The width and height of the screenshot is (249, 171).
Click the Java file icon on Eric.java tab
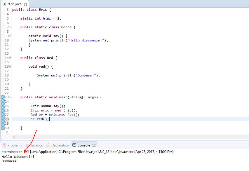[x=4, y=4]
